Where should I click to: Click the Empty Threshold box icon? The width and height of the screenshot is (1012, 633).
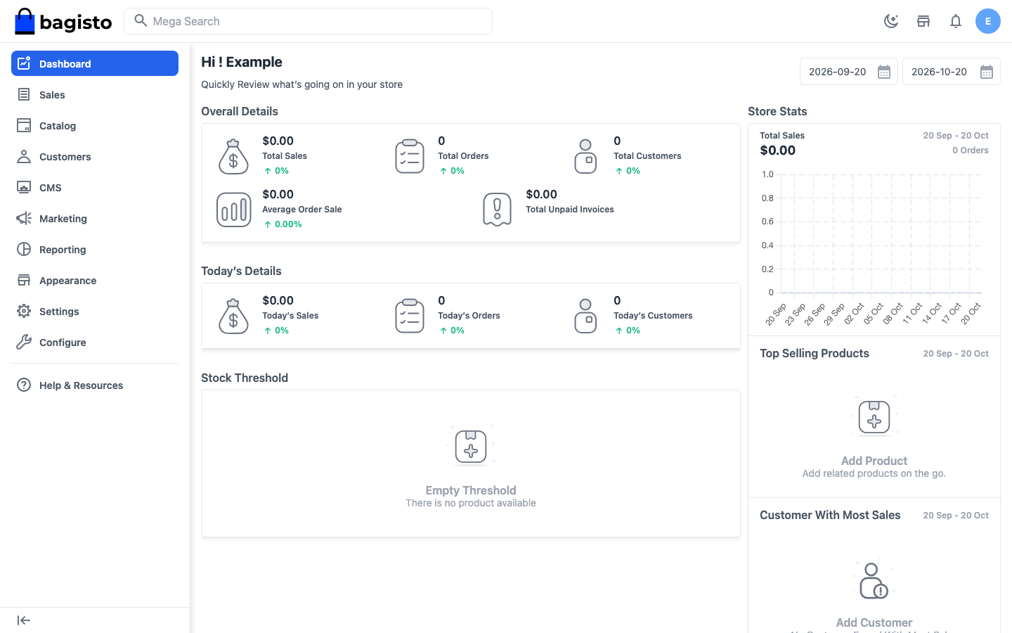(471, 446)
